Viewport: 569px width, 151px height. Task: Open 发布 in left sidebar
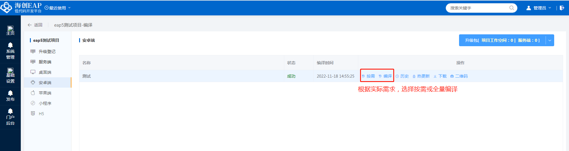click(10, 96)
